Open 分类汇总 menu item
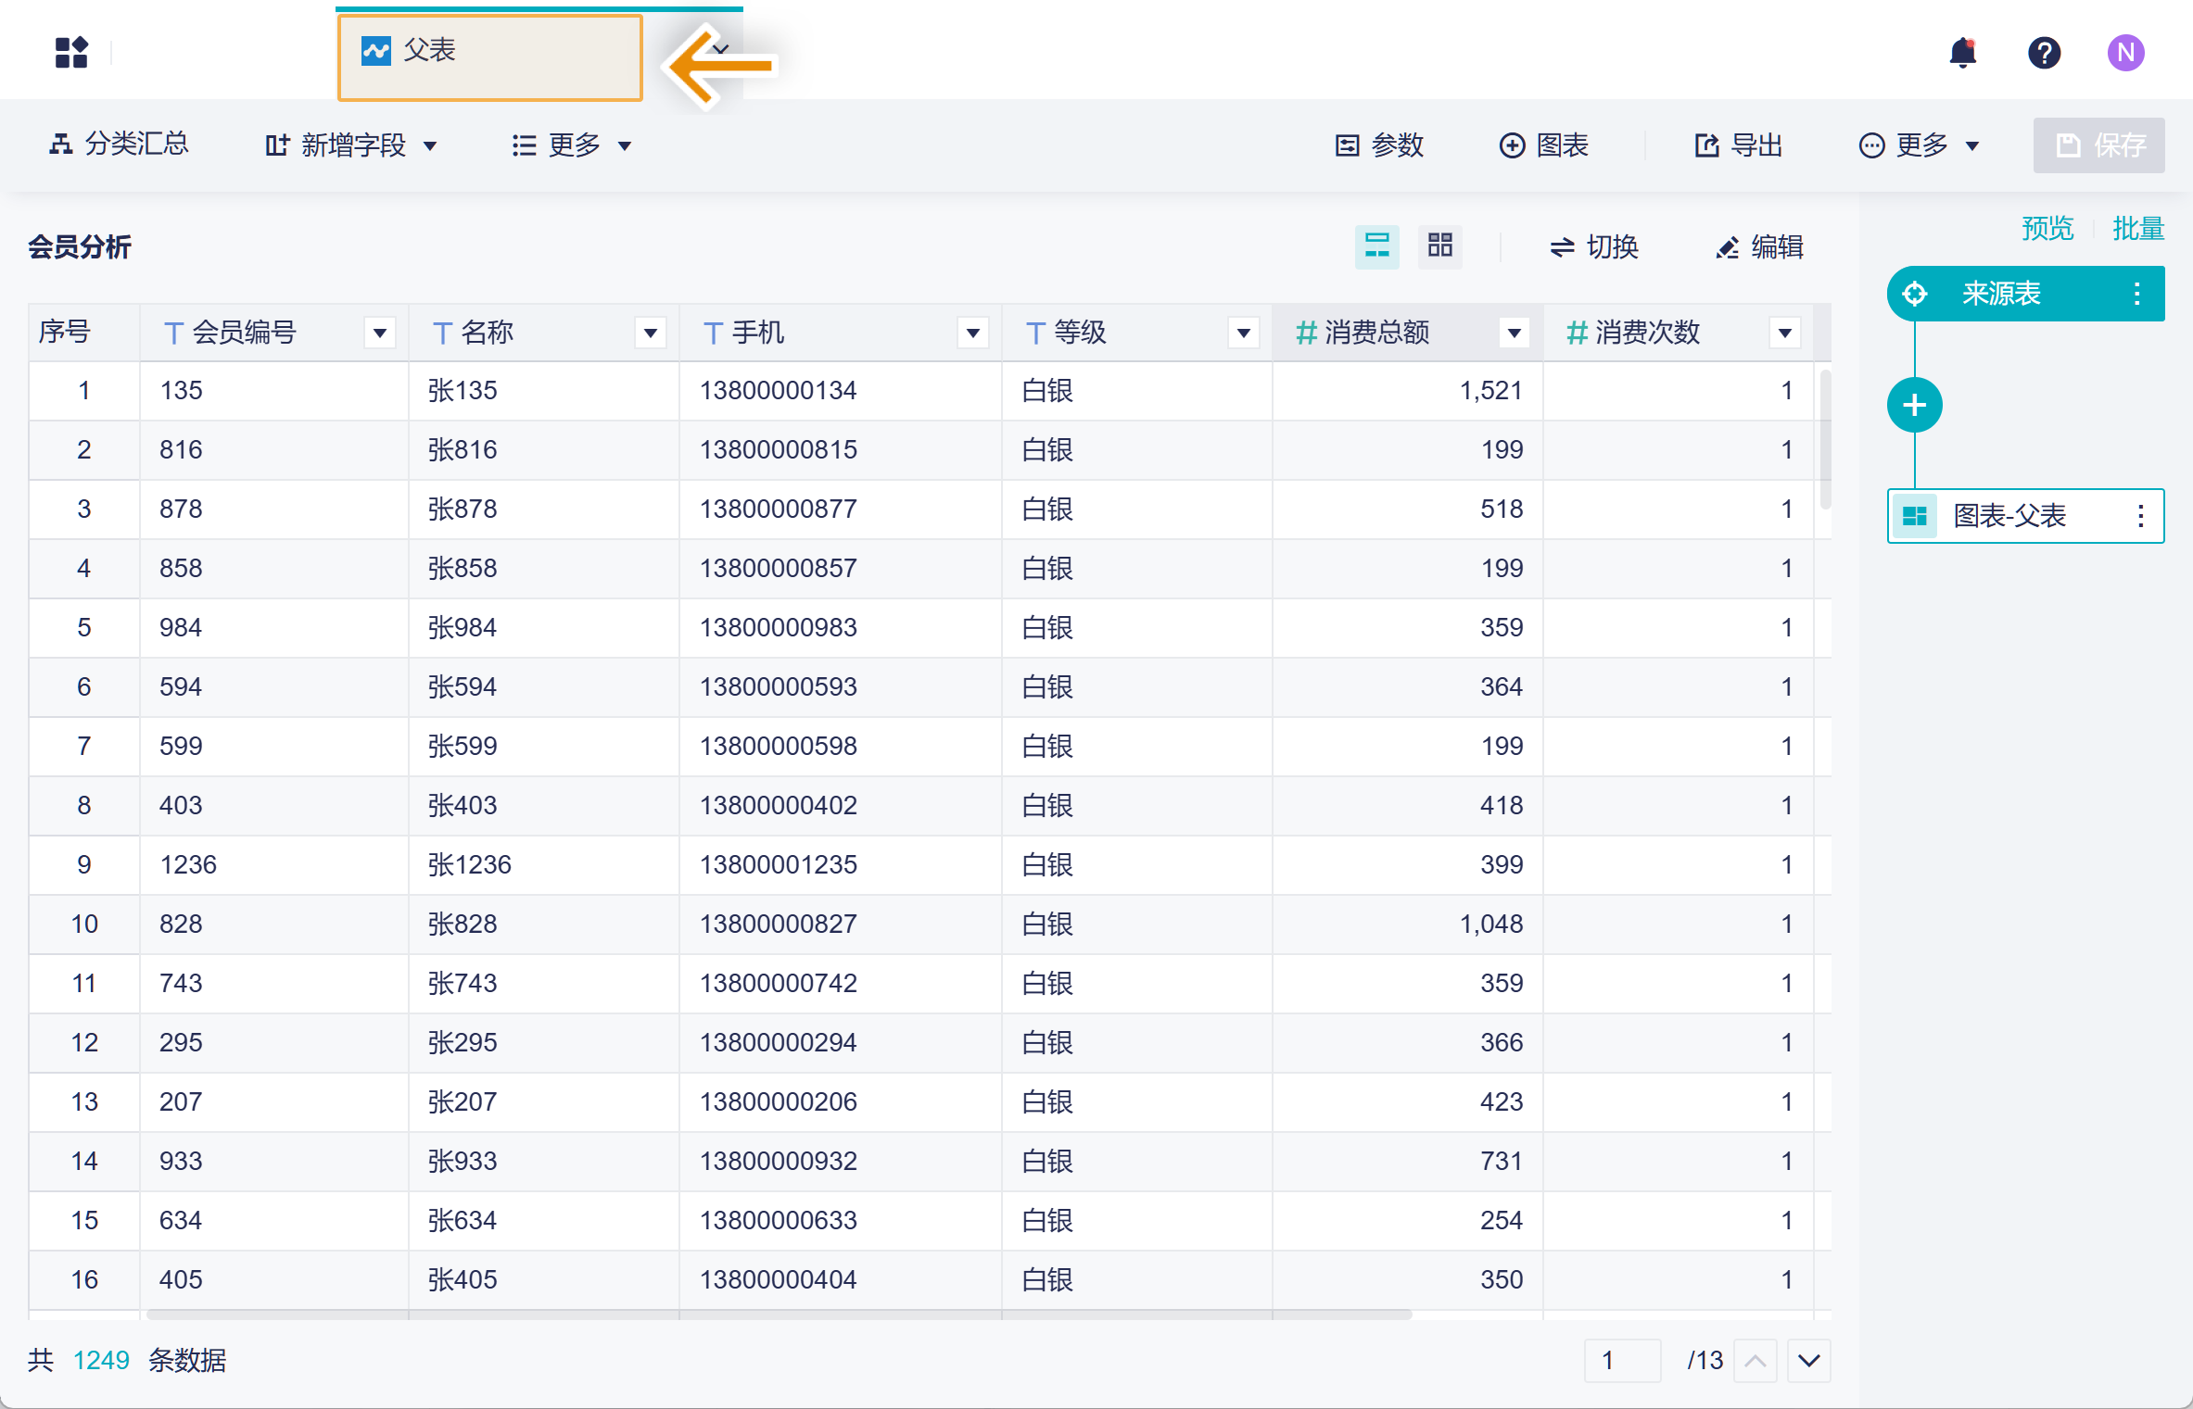The image size is (2193, 1409). tap(119, 144)
